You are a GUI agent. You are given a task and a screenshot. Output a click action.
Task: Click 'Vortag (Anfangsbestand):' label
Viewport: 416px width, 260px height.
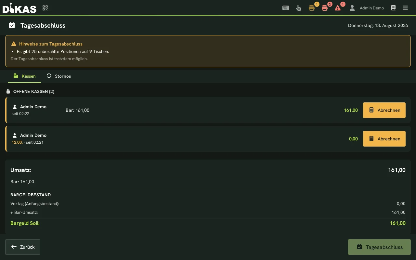point(35,204)
